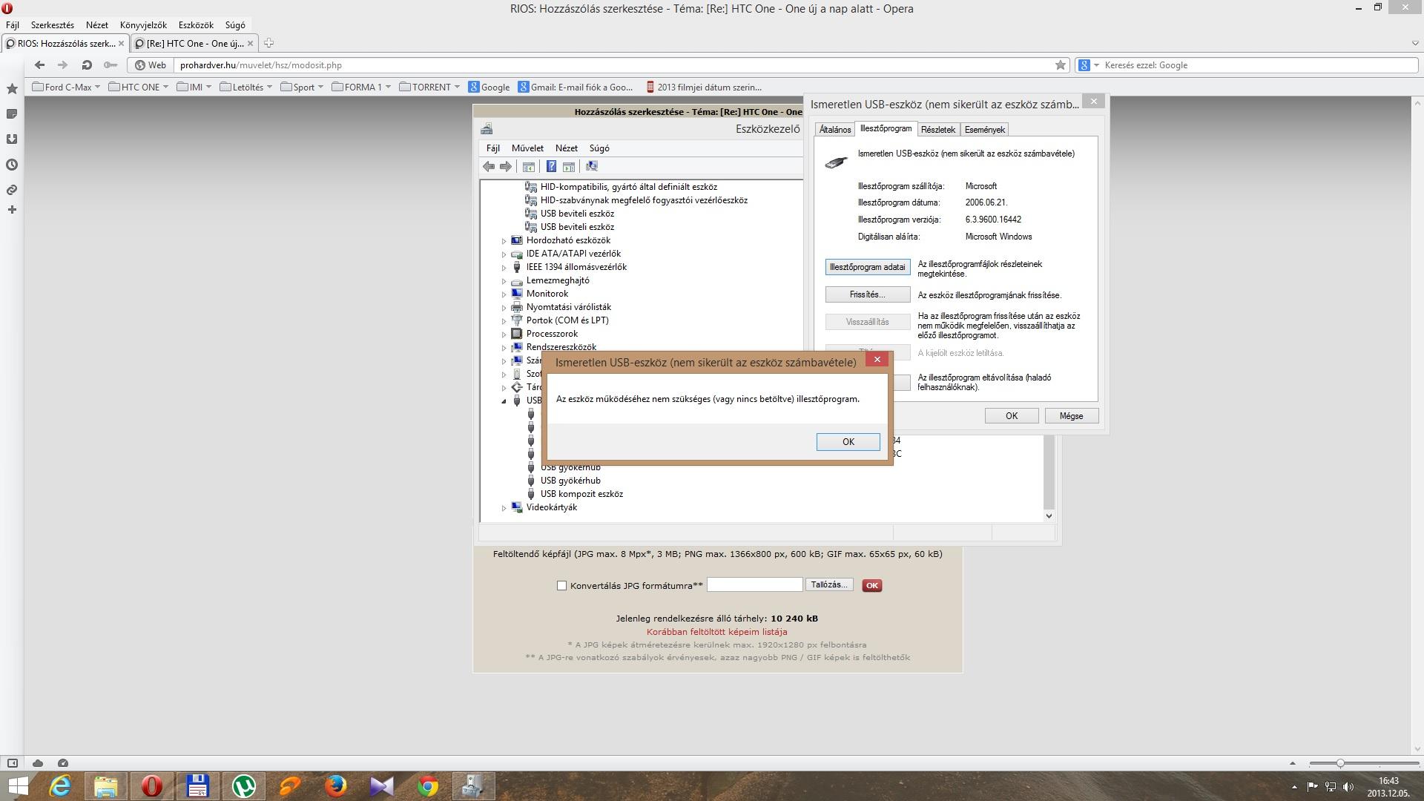Reload the prohardver.hu page
Image resolution: width=1424 pixels, height=801 pixels.
click(87, 65)
